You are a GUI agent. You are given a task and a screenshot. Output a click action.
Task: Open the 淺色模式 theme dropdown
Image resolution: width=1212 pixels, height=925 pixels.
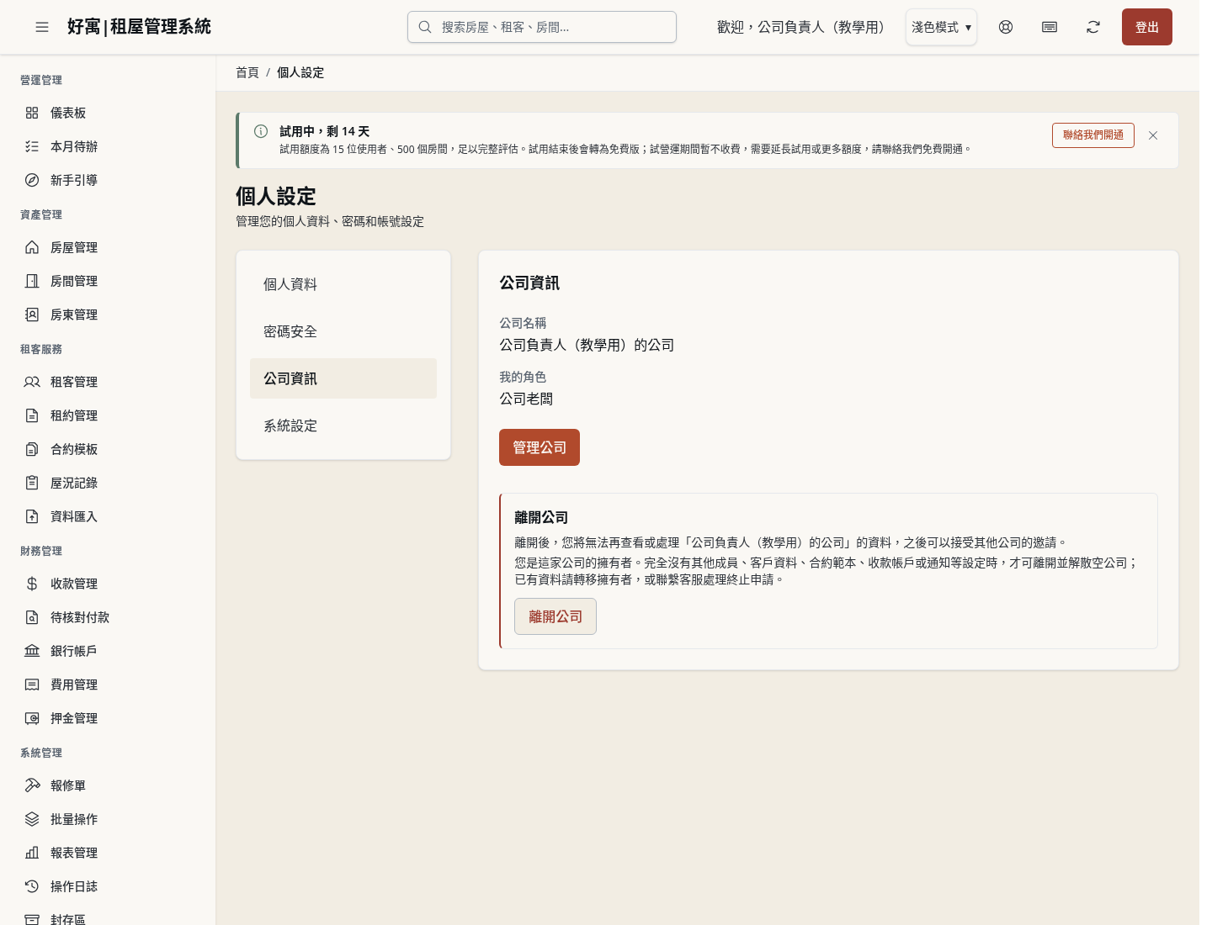coord(941,27)
